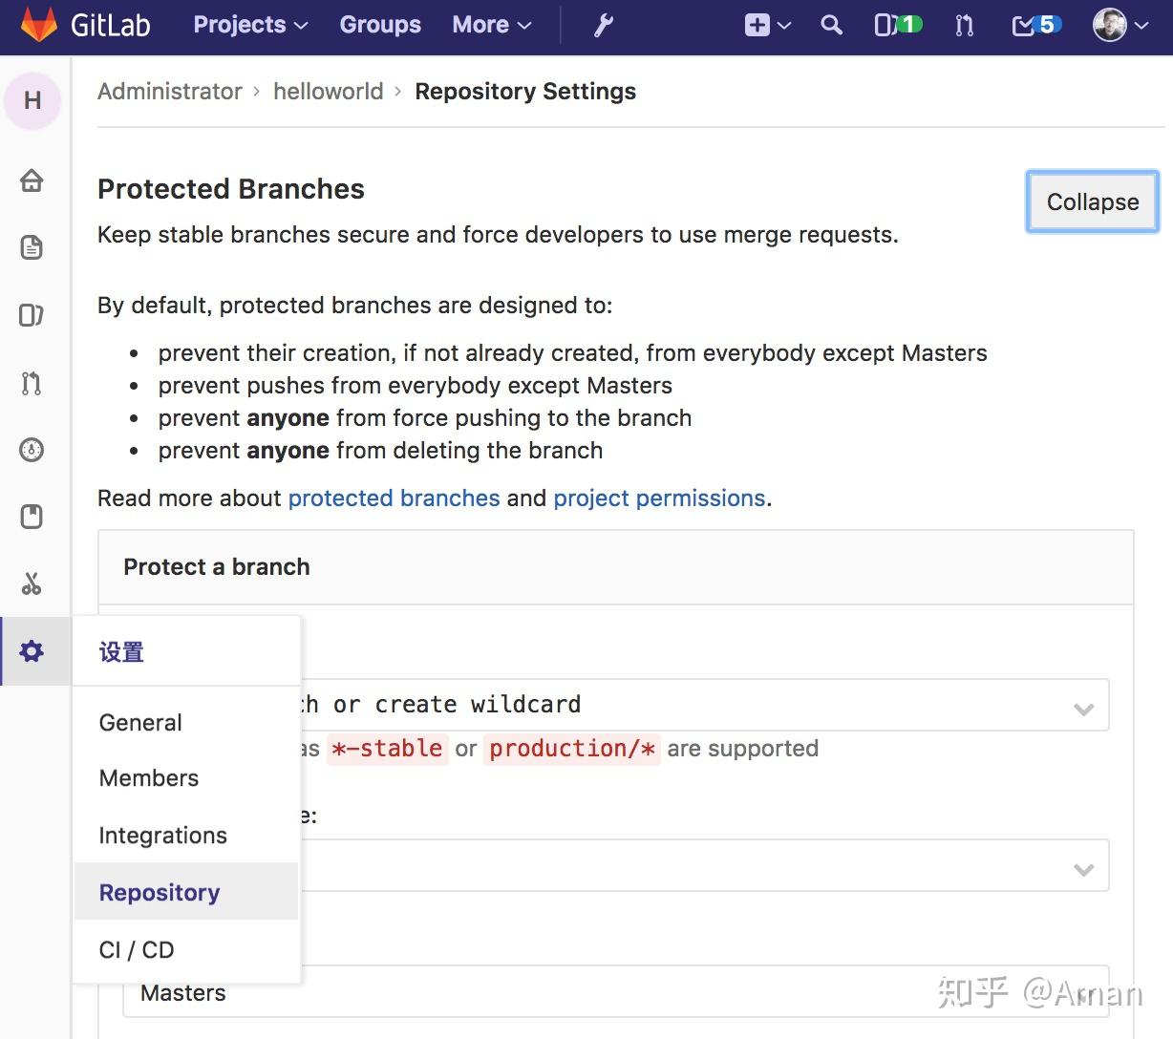Viewport: 1173px width, 1039px height.
Task: Open project permissions link
Action: [659, 498]
